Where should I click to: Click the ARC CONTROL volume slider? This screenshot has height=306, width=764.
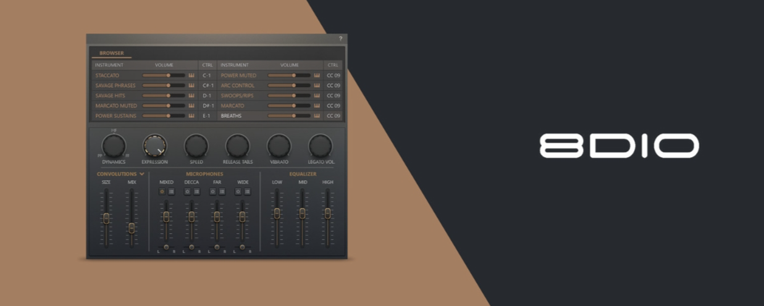pos(289,86)
